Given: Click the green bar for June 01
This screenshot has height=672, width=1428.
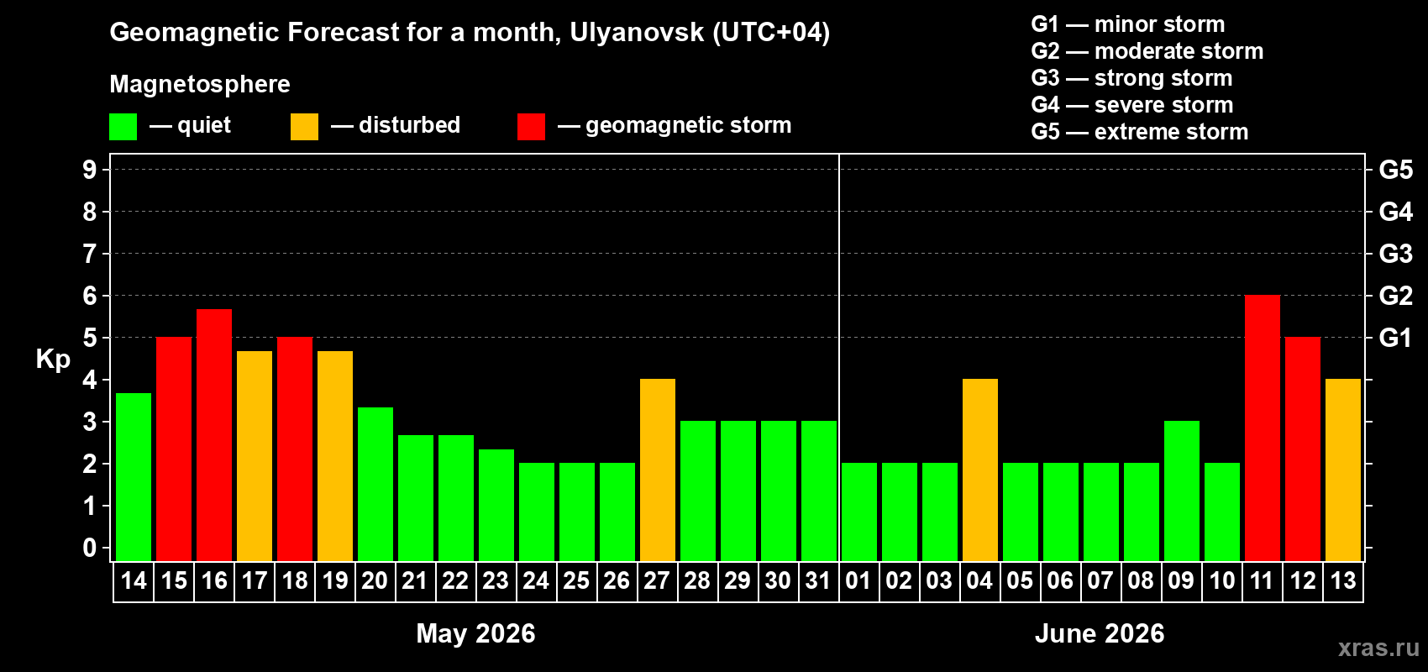Looking at the screenshot, I should point(859,512).
